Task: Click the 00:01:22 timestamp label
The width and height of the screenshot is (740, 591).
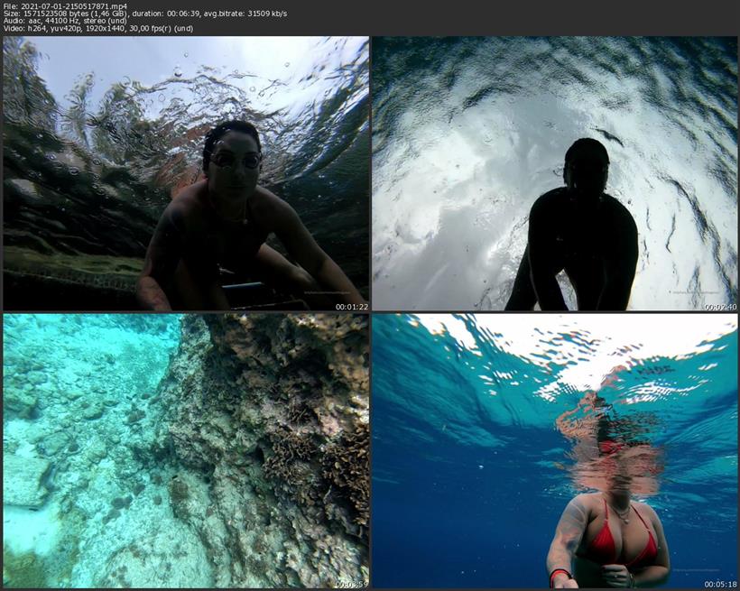Action: [349, 306]
